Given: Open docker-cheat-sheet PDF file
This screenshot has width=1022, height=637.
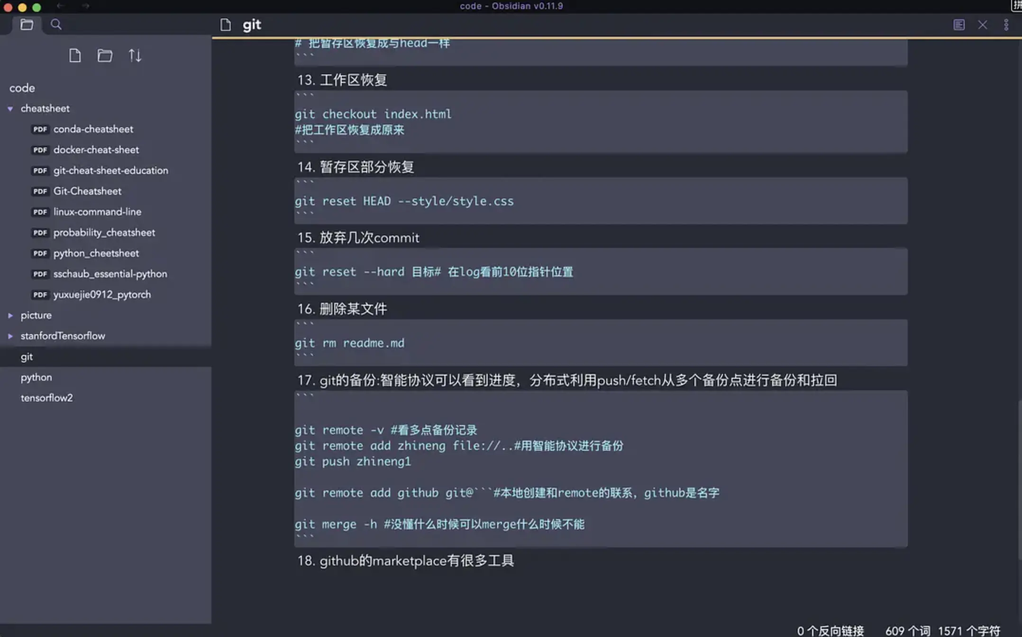Looking at the screenshot, I should pos(96,150).
